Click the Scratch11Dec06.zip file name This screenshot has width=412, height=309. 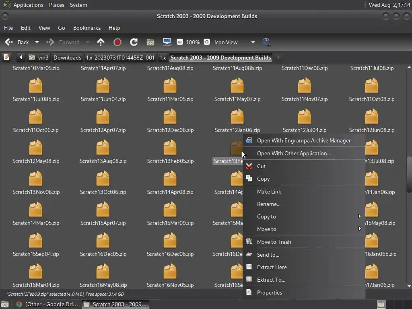[305, 68]
